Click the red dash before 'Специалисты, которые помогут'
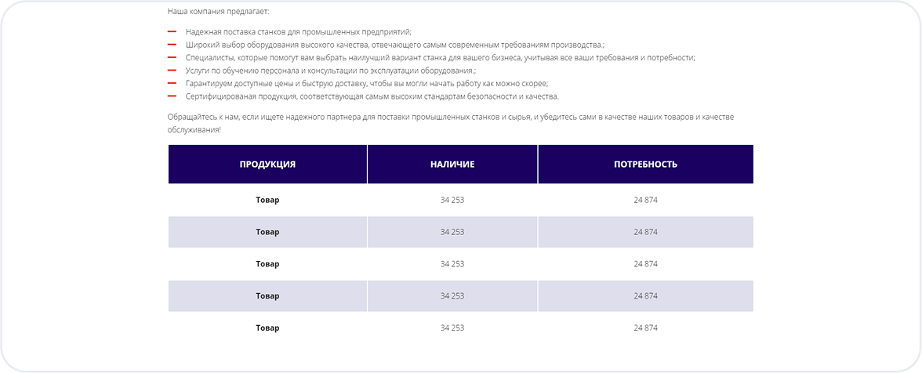 coord(172,57)
